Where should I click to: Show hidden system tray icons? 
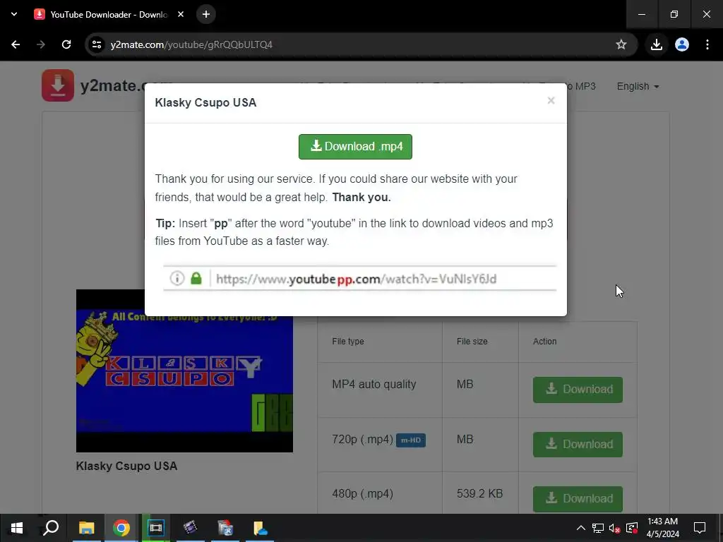(x=581, y=528)
